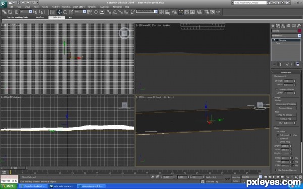The width and height of the screenshot is (303, 189).
Task: Switch to the Freeform ribbon tab
Action: pyautogui.click(x=40, y=17)
